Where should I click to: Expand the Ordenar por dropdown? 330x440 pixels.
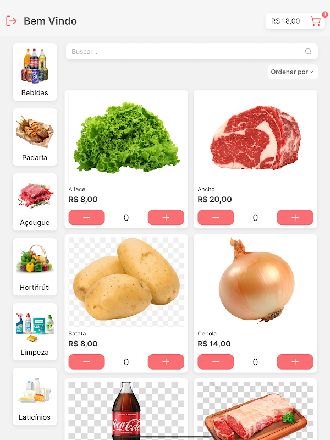[293, 72]
